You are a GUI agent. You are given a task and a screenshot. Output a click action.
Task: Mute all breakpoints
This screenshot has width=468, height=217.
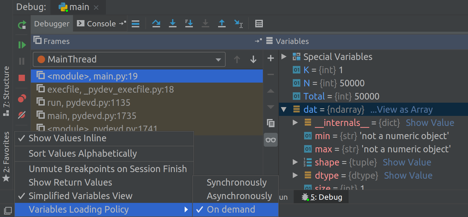(x=21, y=115)
